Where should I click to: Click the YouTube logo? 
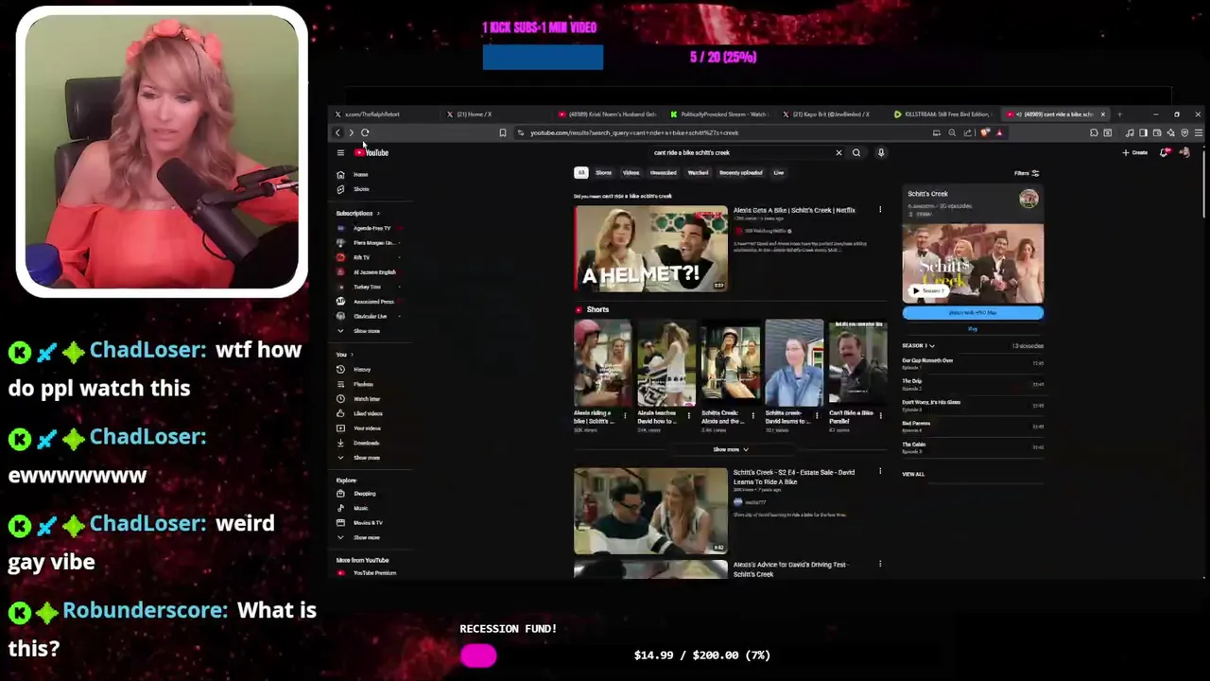pos(372,152)
